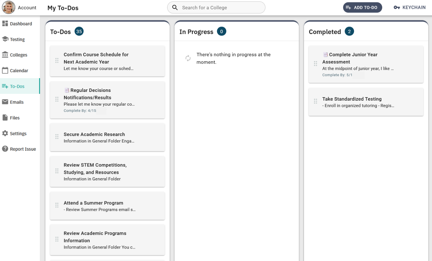Image resolution: width=432 pixels, height=261 pixels.
Task: Open the KEYCHAIN button
Action: (409, 8)
